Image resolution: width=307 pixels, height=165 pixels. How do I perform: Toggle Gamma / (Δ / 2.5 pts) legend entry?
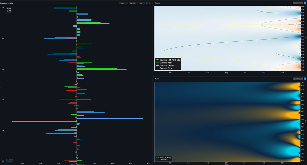click(x=168, y=60)
